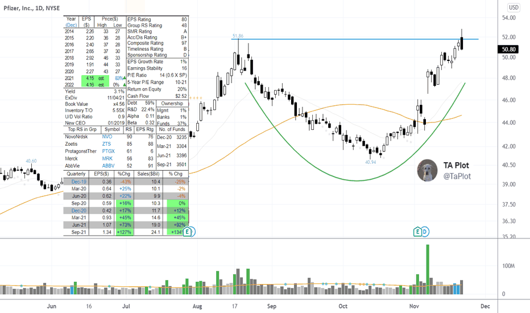Screen dimensions: 530x313
Task: Open the ABBV symbol link
Action: [x=108, y=166]
